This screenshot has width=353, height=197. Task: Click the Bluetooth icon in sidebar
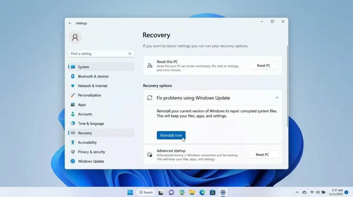pos(73,76)
